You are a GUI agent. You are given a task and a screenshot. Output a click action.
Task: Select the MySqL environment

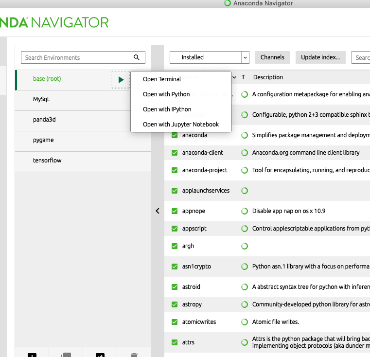click(x=72, y=100)
